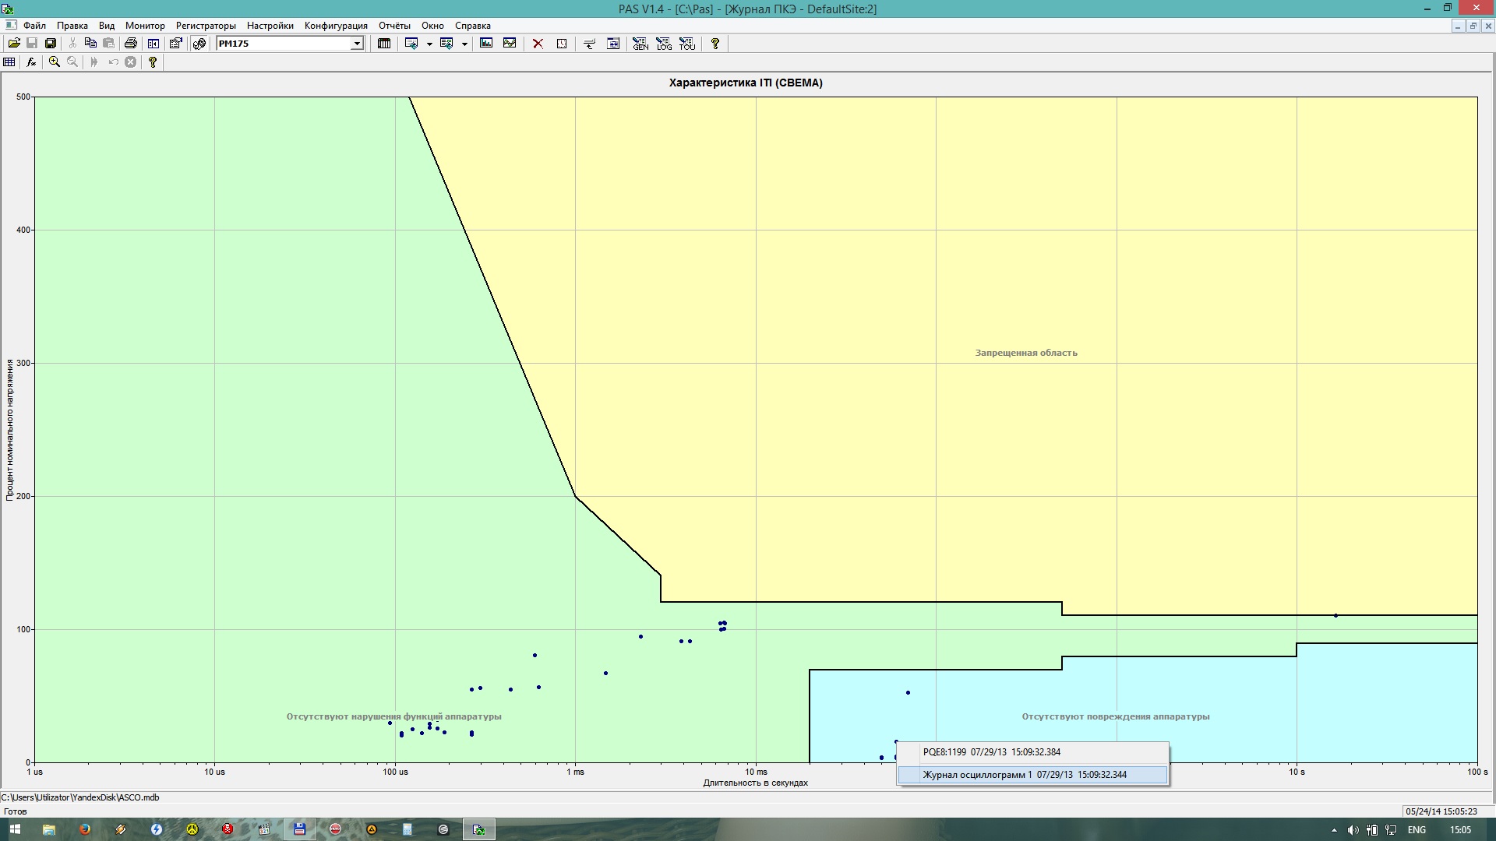Show hidden tray icons arrow
1496x841 pixels.
(x=1334, y=830)
